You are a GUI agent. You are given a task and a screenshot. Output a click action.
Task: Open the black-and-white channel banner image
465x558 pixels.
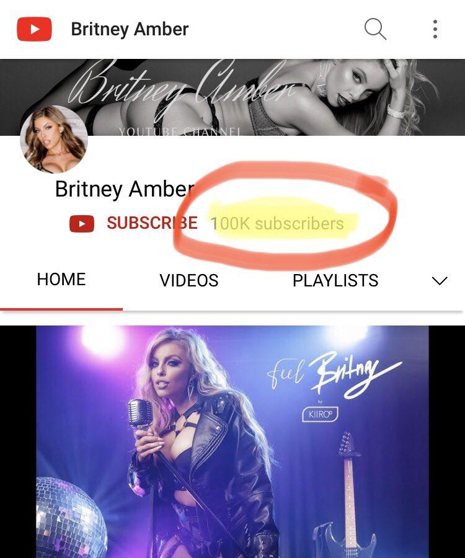coord(232,97)
